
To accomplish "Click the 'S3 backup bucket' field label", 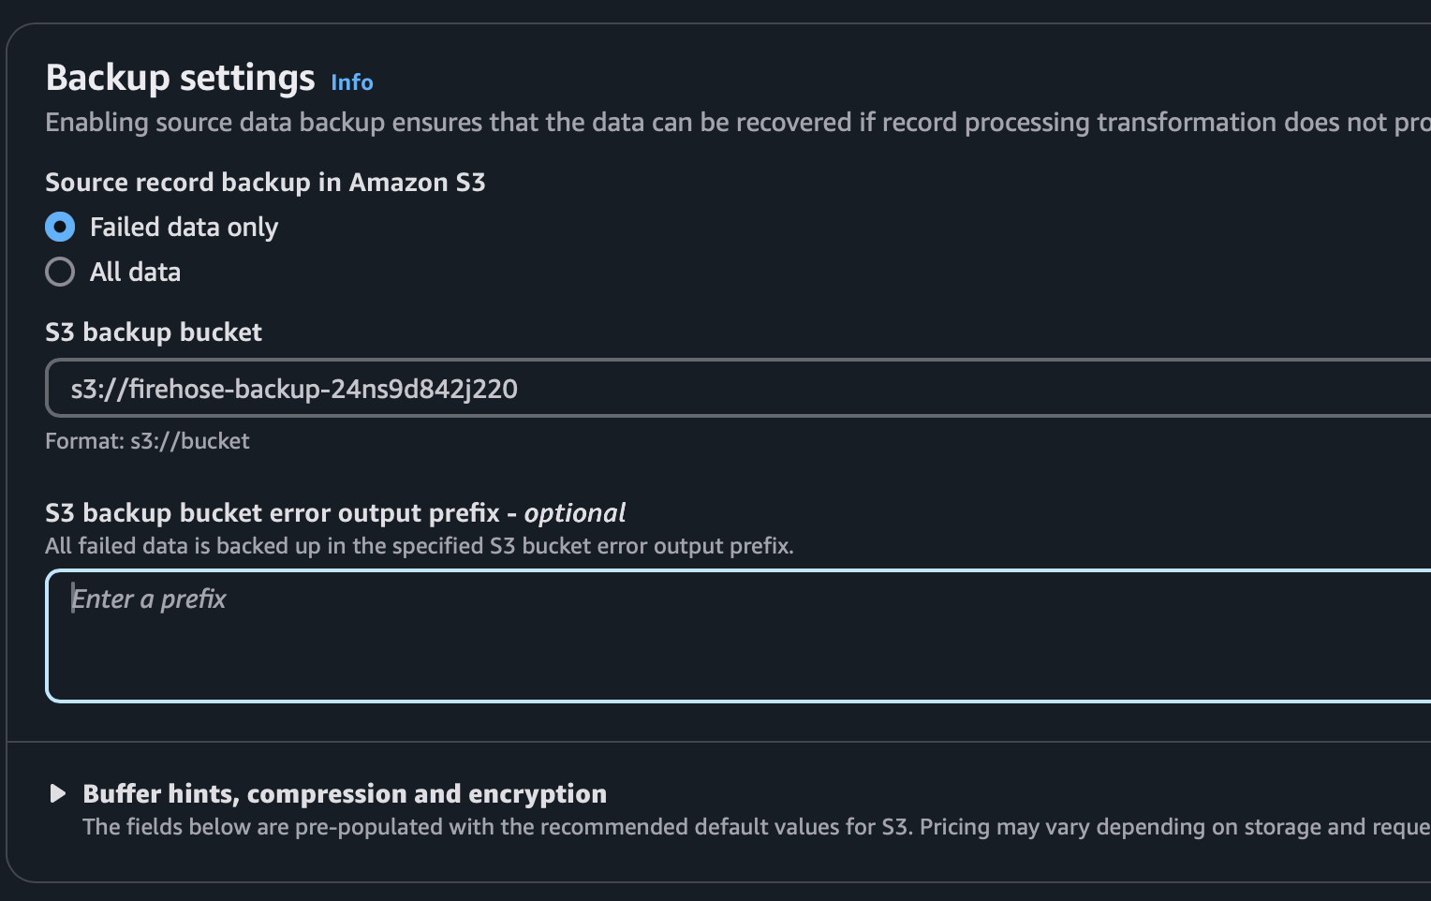I will [154, 332].
